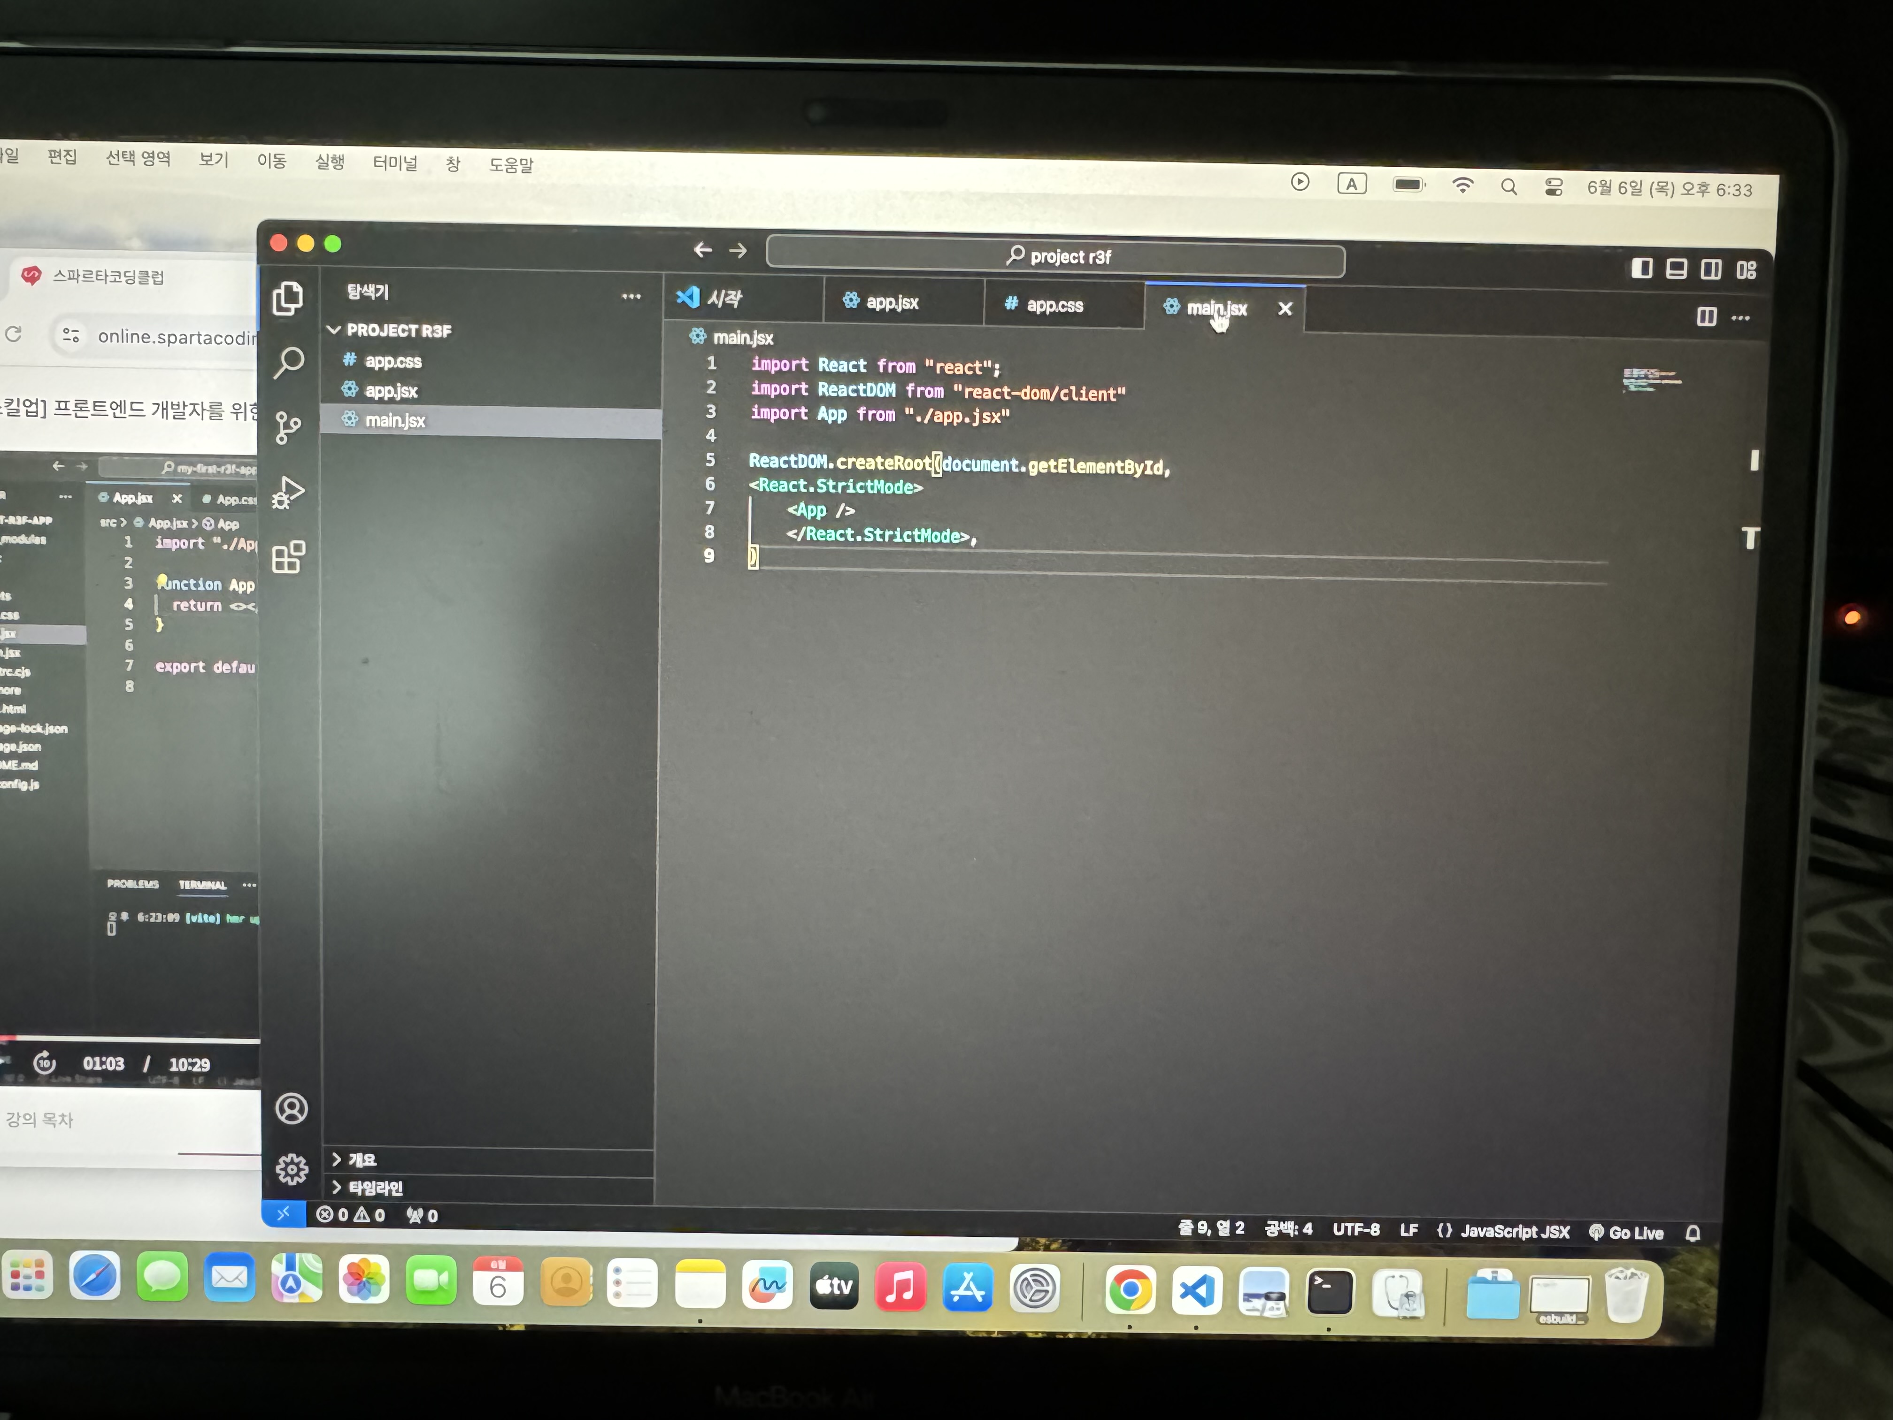
Task: Open App Store from the Dock
Action: point(968,1287)
